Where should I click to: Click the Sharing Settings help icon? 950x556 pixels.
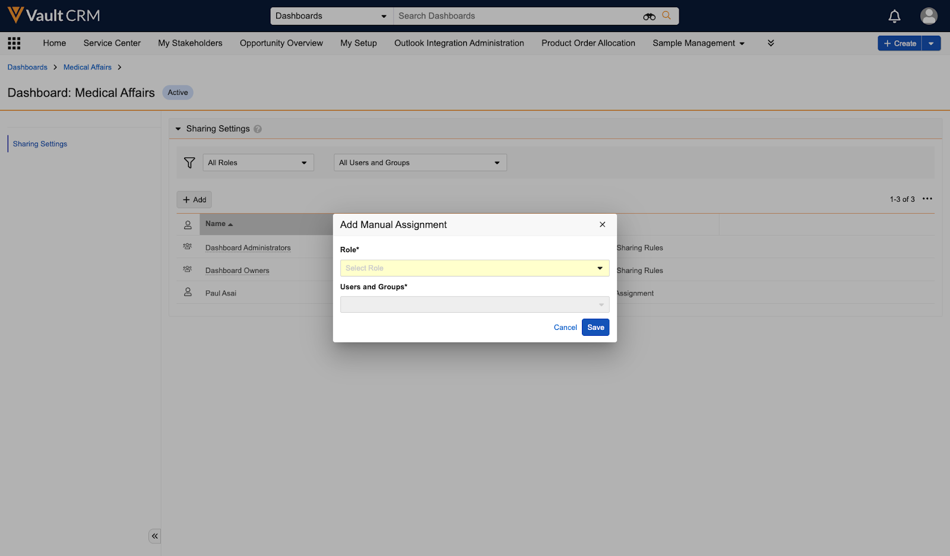click(258, 129)
